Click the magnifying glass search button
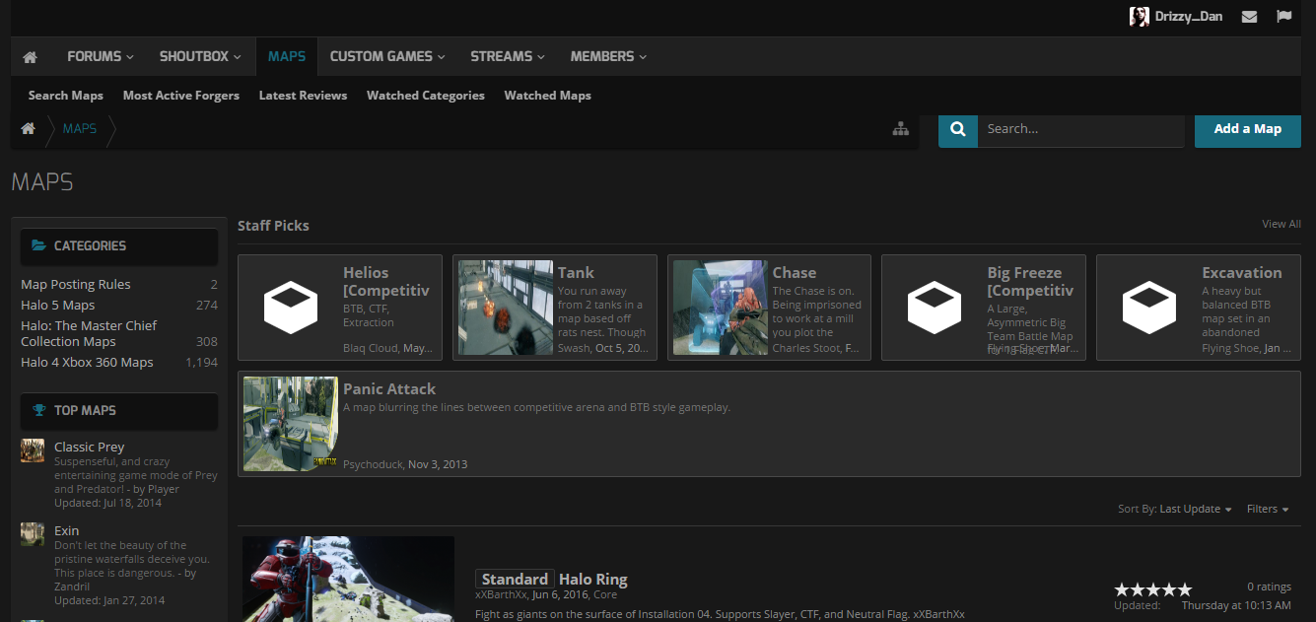The height and width of the screenshot is (622, 1316). click(957, 129)
